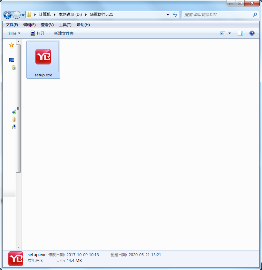Image resolution: width=262 pixels, height=270 pixels.
Task: Open the 编辑(E) menu
Action: coord(29,25)
